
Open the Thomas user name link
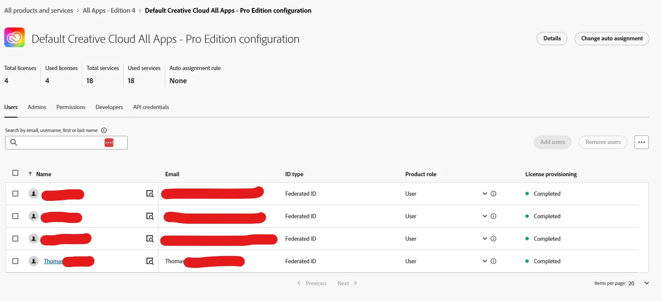point(53,261)
